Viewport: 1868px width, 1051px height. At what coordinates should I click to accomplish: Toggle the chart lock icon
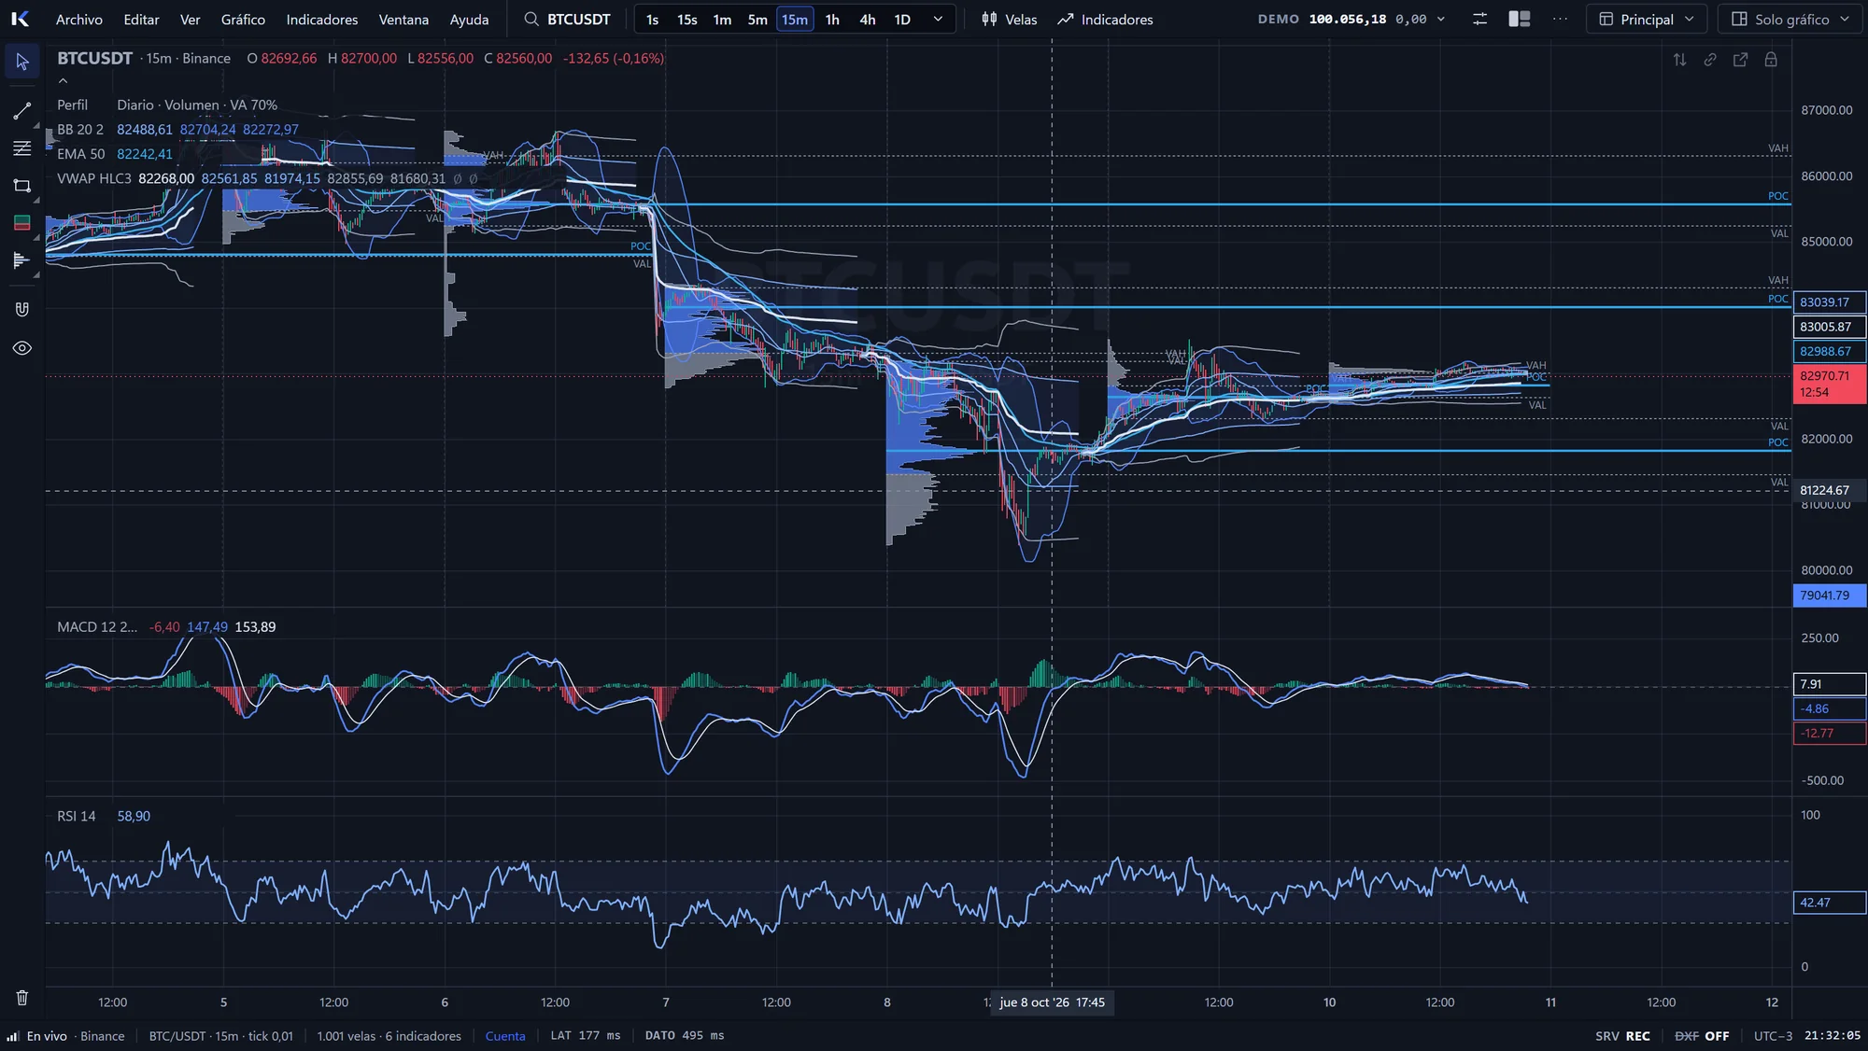[1771, 60]
